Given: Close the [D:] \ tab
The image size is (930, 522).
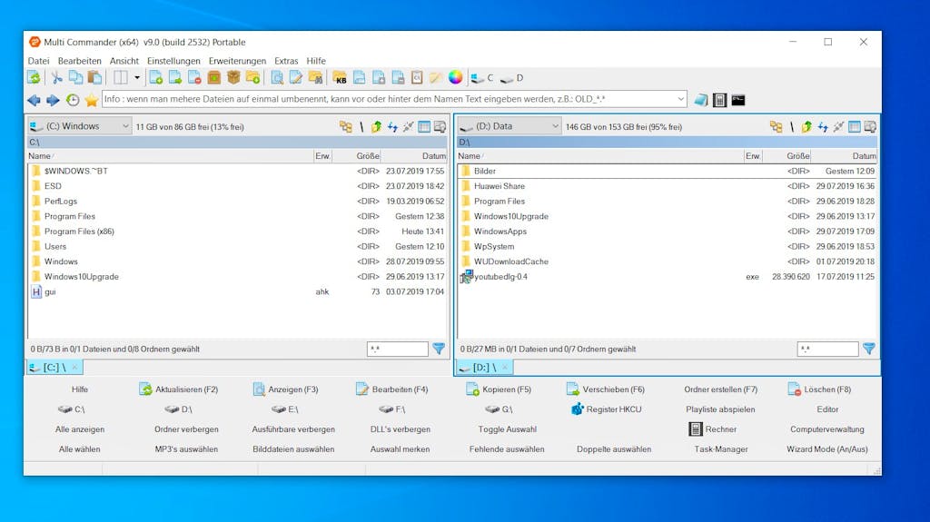Looking at the screenshot, I should coord(505,367).
